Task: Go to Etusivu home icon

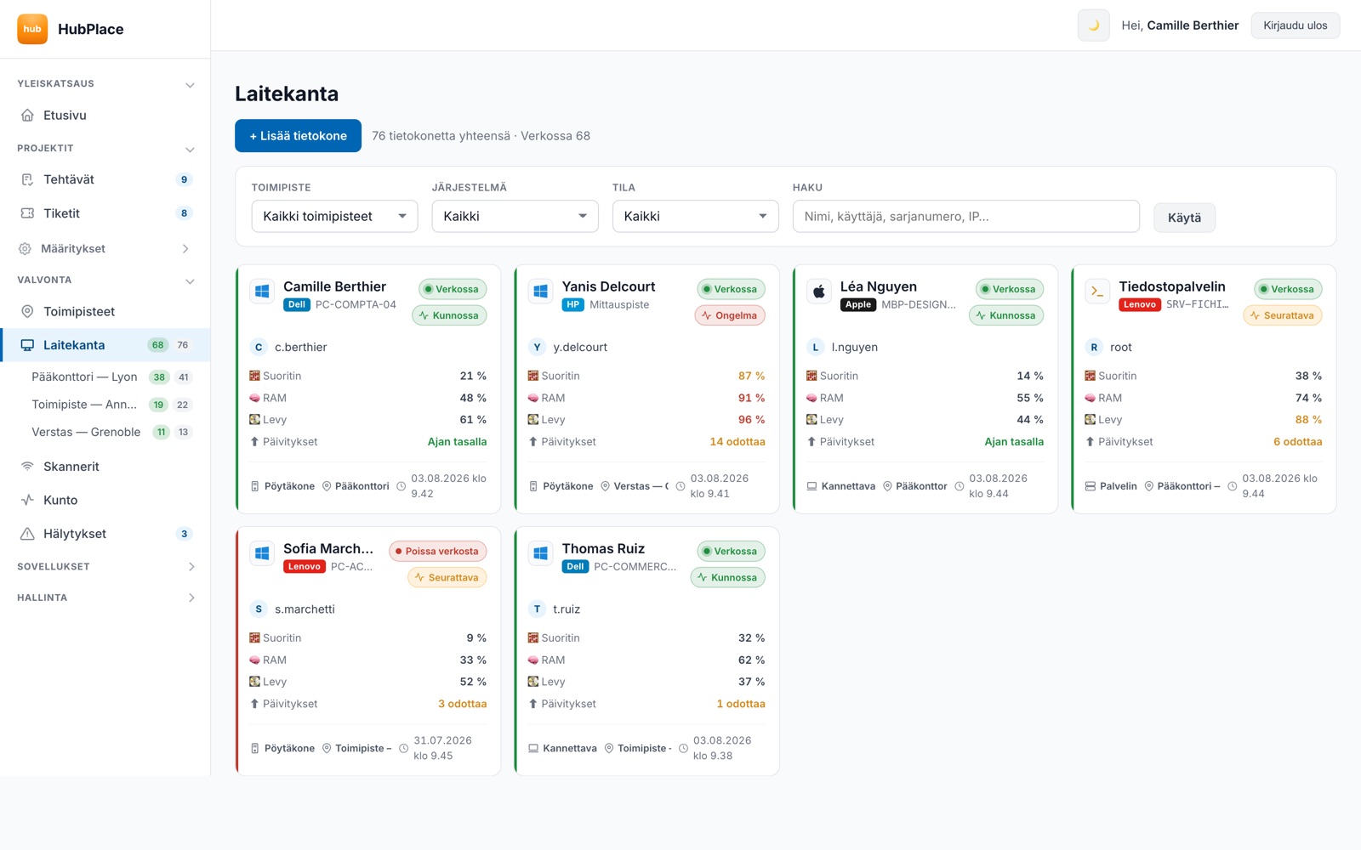Action: 27,116
